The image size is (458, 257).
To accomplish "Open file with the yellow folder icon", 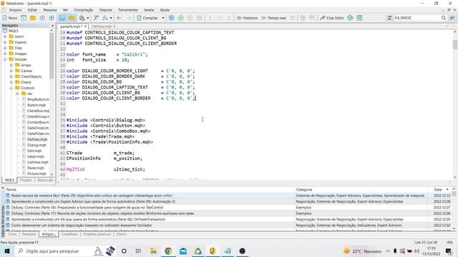I will [x=33, y=18].
